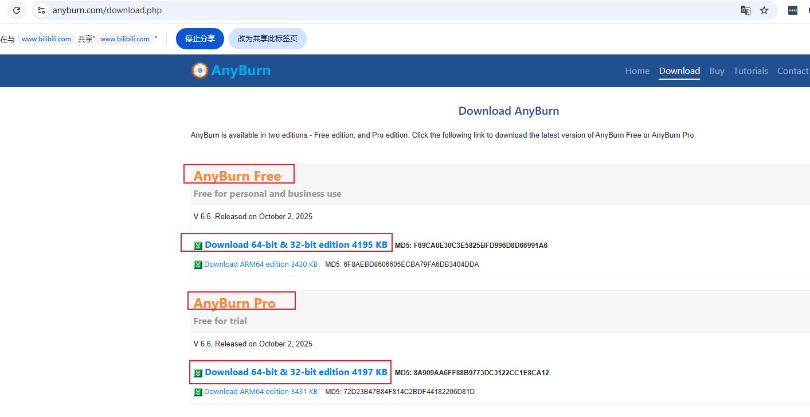Select the Download navigation tab

tap(679, 71)
